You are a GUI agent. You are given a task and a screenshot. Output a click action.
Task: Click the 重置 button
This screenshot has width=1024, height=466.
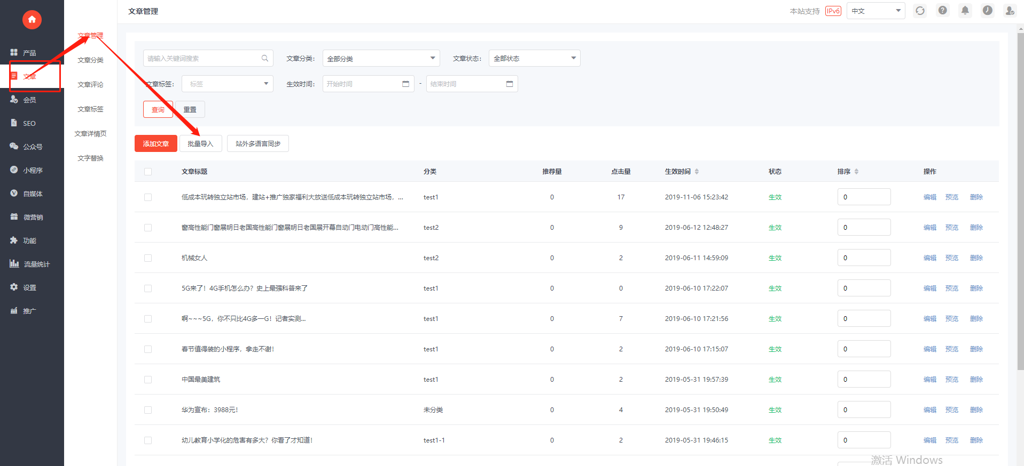point(190,109)
